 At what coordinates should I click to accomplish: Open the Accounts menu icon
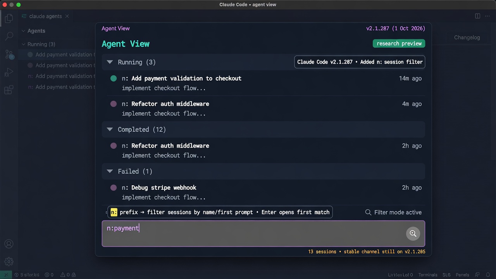pyautogui.click(x=9, y=244)
